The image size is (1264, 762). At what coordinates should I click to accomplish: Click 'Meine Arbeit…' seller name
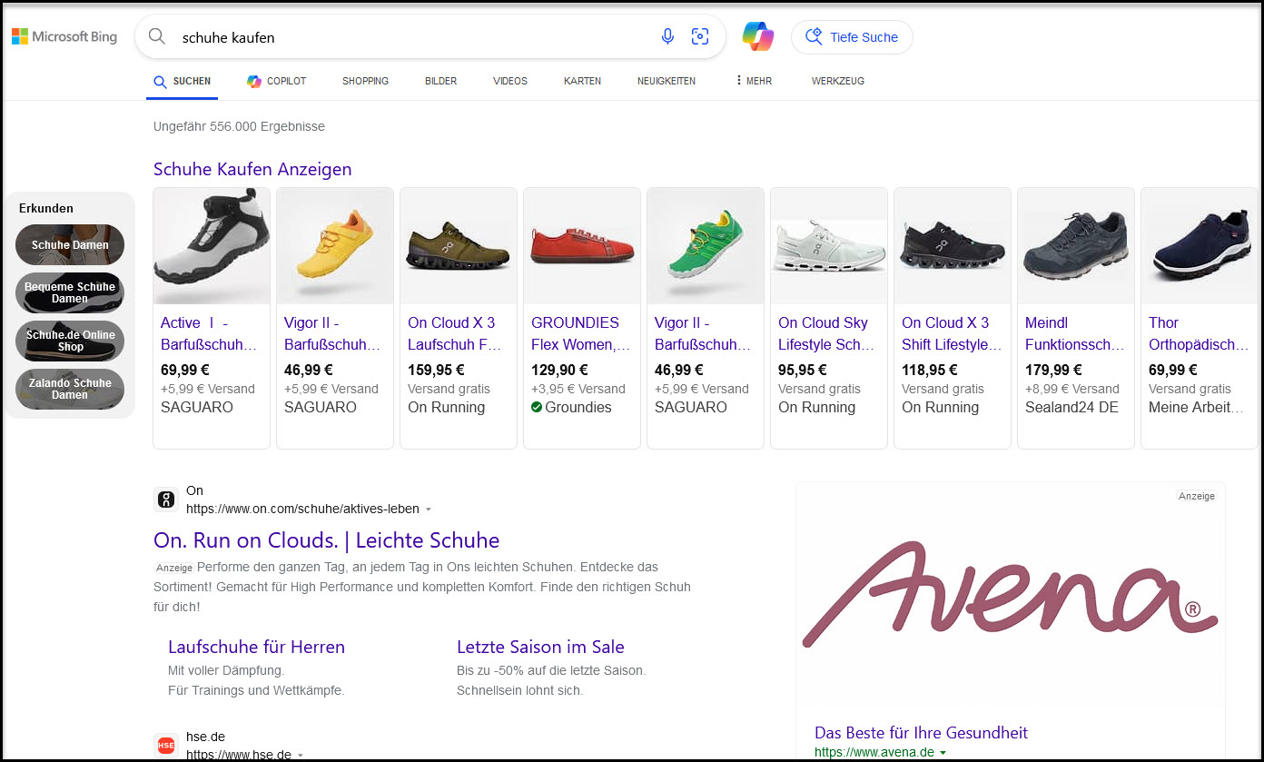coord(1196,408)
